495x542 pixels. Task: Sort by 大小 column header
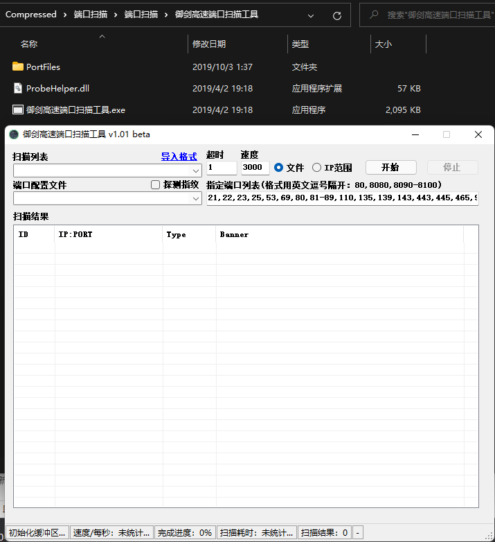click(x=383, y=44)
